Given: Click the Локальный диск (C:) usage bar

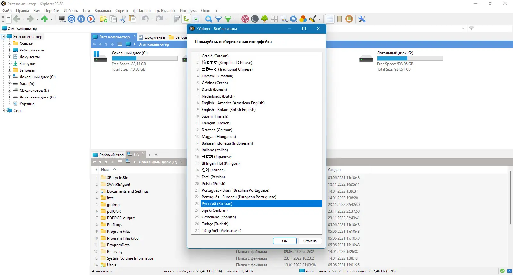Looking at the screenshot, I should point(145,59).
